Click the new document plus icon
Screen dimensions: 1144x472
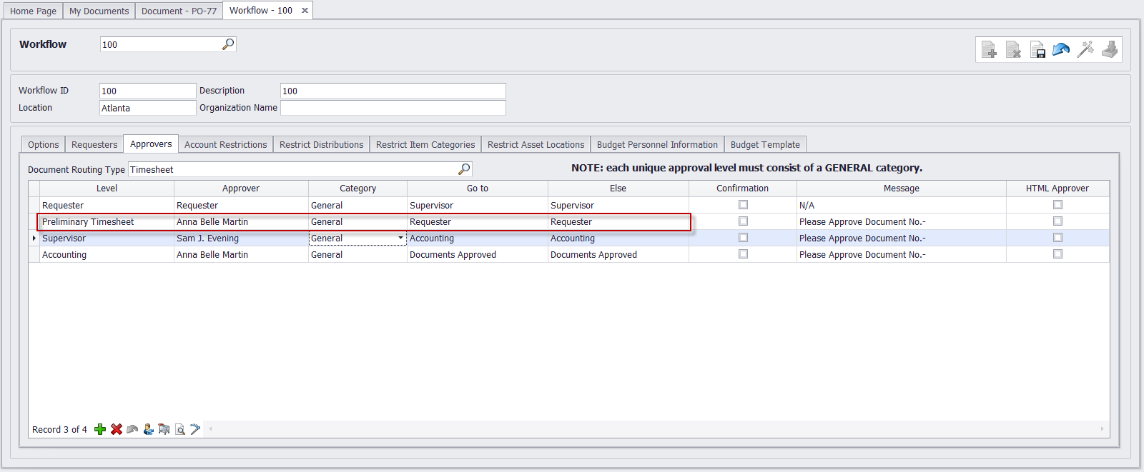989,49
